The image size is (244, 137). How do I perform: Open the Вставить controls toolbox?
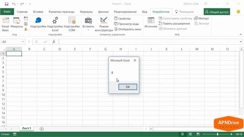88,24
